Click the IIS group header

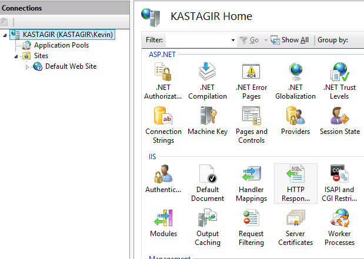pos(152,157)
